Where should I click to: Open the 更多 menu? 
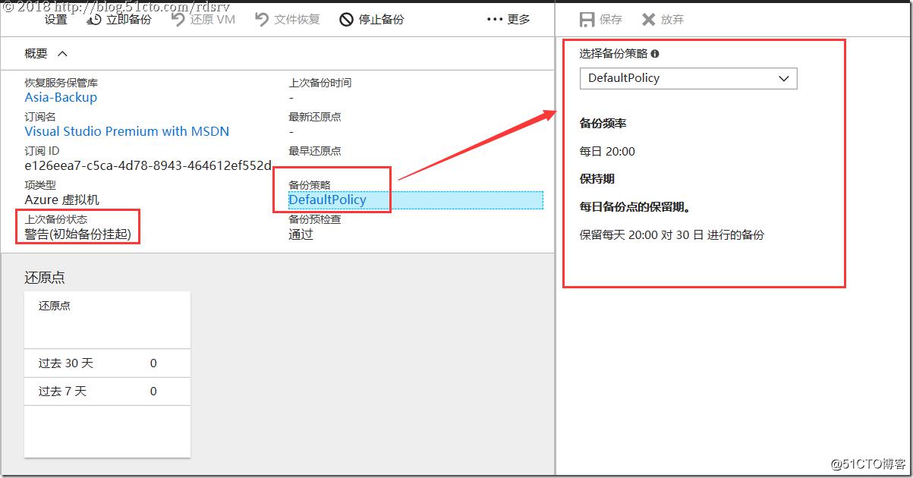click(508, 20)
